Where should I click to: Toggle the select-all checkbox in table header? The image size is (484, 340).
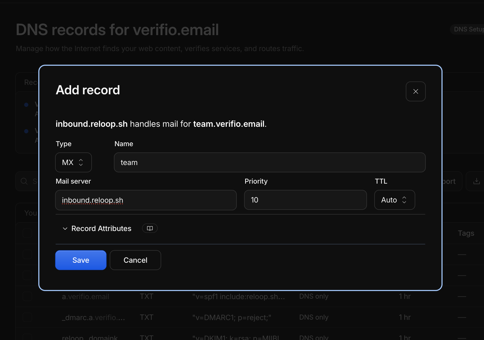[27, 233]
